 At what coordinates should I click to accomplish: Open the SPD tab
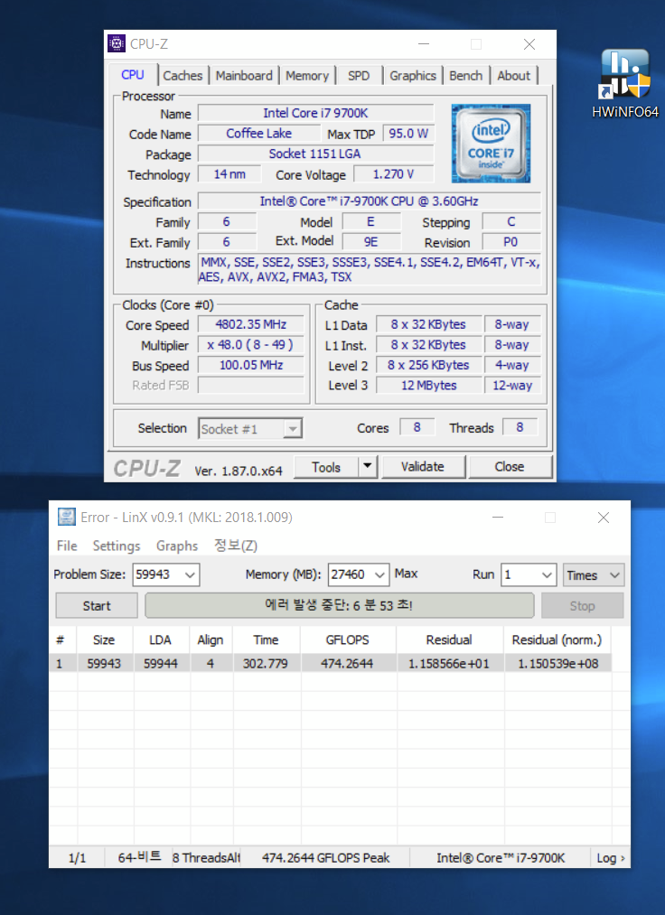(359, 76)
